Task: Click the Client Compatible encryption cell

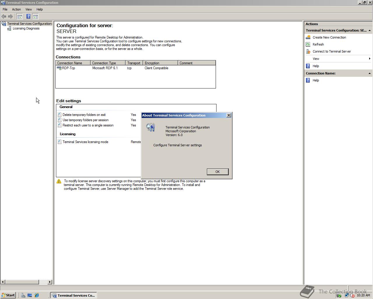Action: [156, 68]
